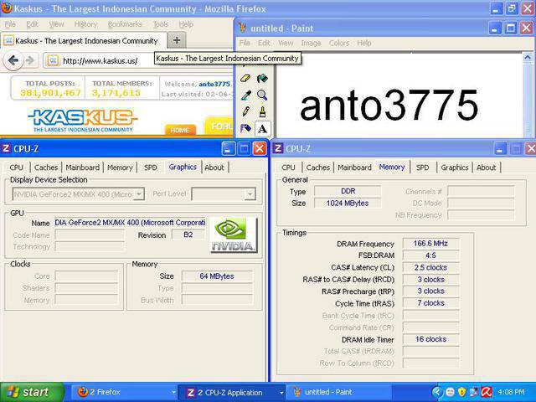Expand the Firefox taskbar group arrow
The height and width of the screenshot is (402, 536).
pyautogui.click(x=173, y=393)
